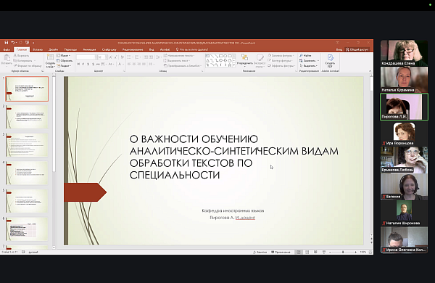Click the clear formatting icon
This screenshot has width=435, height=283.
point(123,57)
